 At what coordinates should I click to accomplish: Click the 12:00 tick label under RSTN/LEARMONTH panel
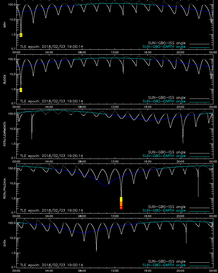click(115, 161)
